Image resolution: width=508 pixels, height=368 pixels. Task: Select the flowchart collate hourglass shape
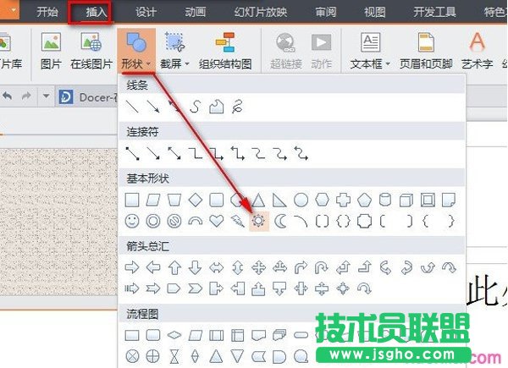tap(174, 356)
